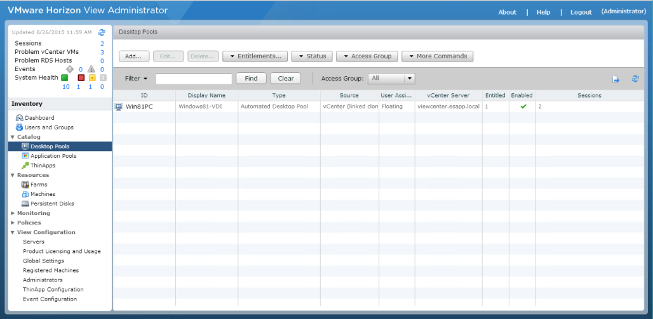Click the Machines icon
This screenshot has height=319, width=653.
click(x=25, y=194)
